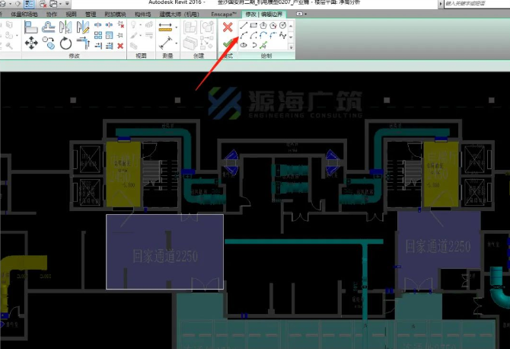The width and height of the screenshot is (510, 349).
Task: Select the Mirror - Pick Axis tool
Action: point(65,27)
